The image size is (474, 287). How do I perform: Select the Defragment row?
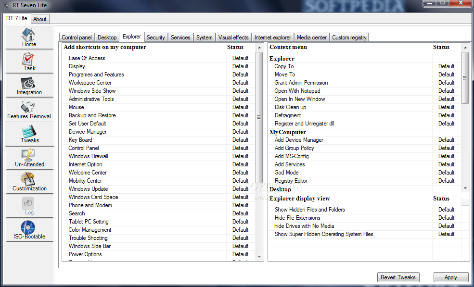(x=365, y=115)
